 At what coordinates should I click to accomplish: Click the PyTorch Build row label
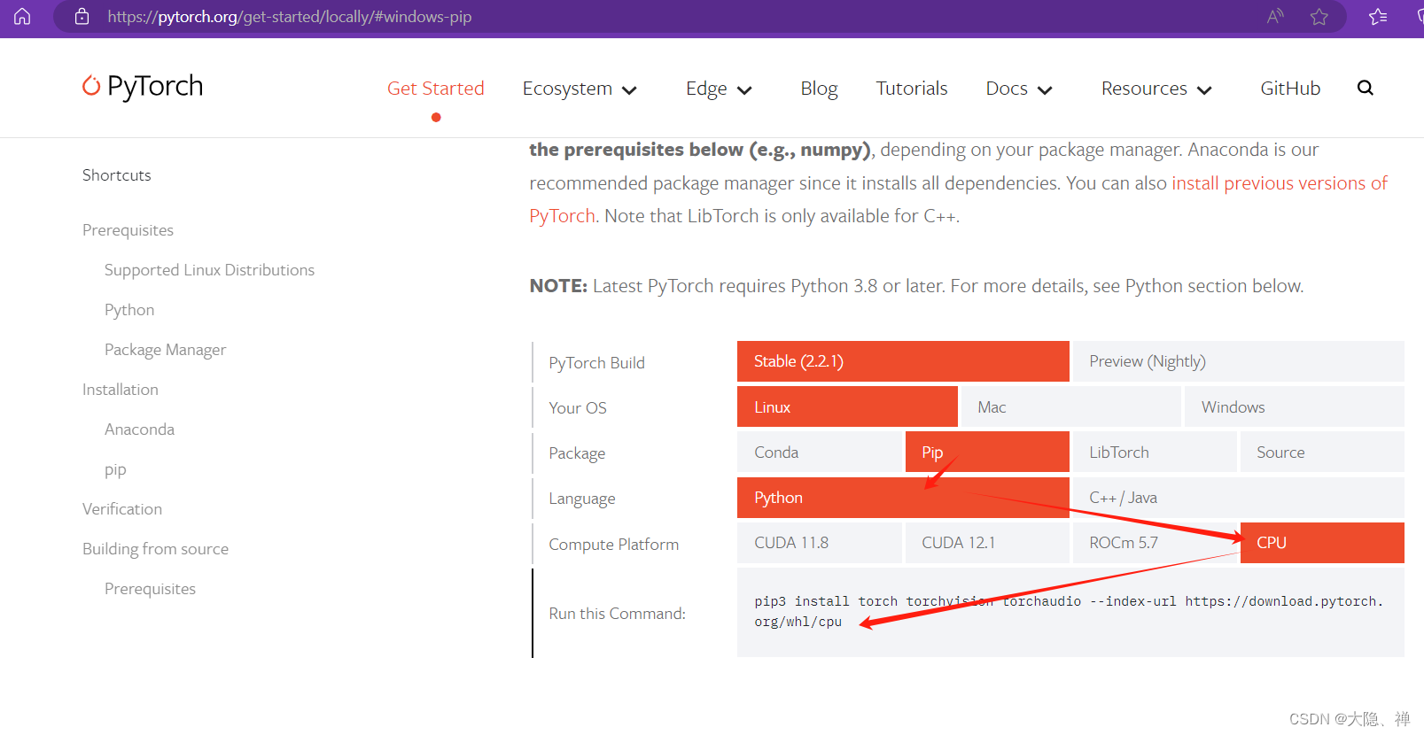pos(596,363)
